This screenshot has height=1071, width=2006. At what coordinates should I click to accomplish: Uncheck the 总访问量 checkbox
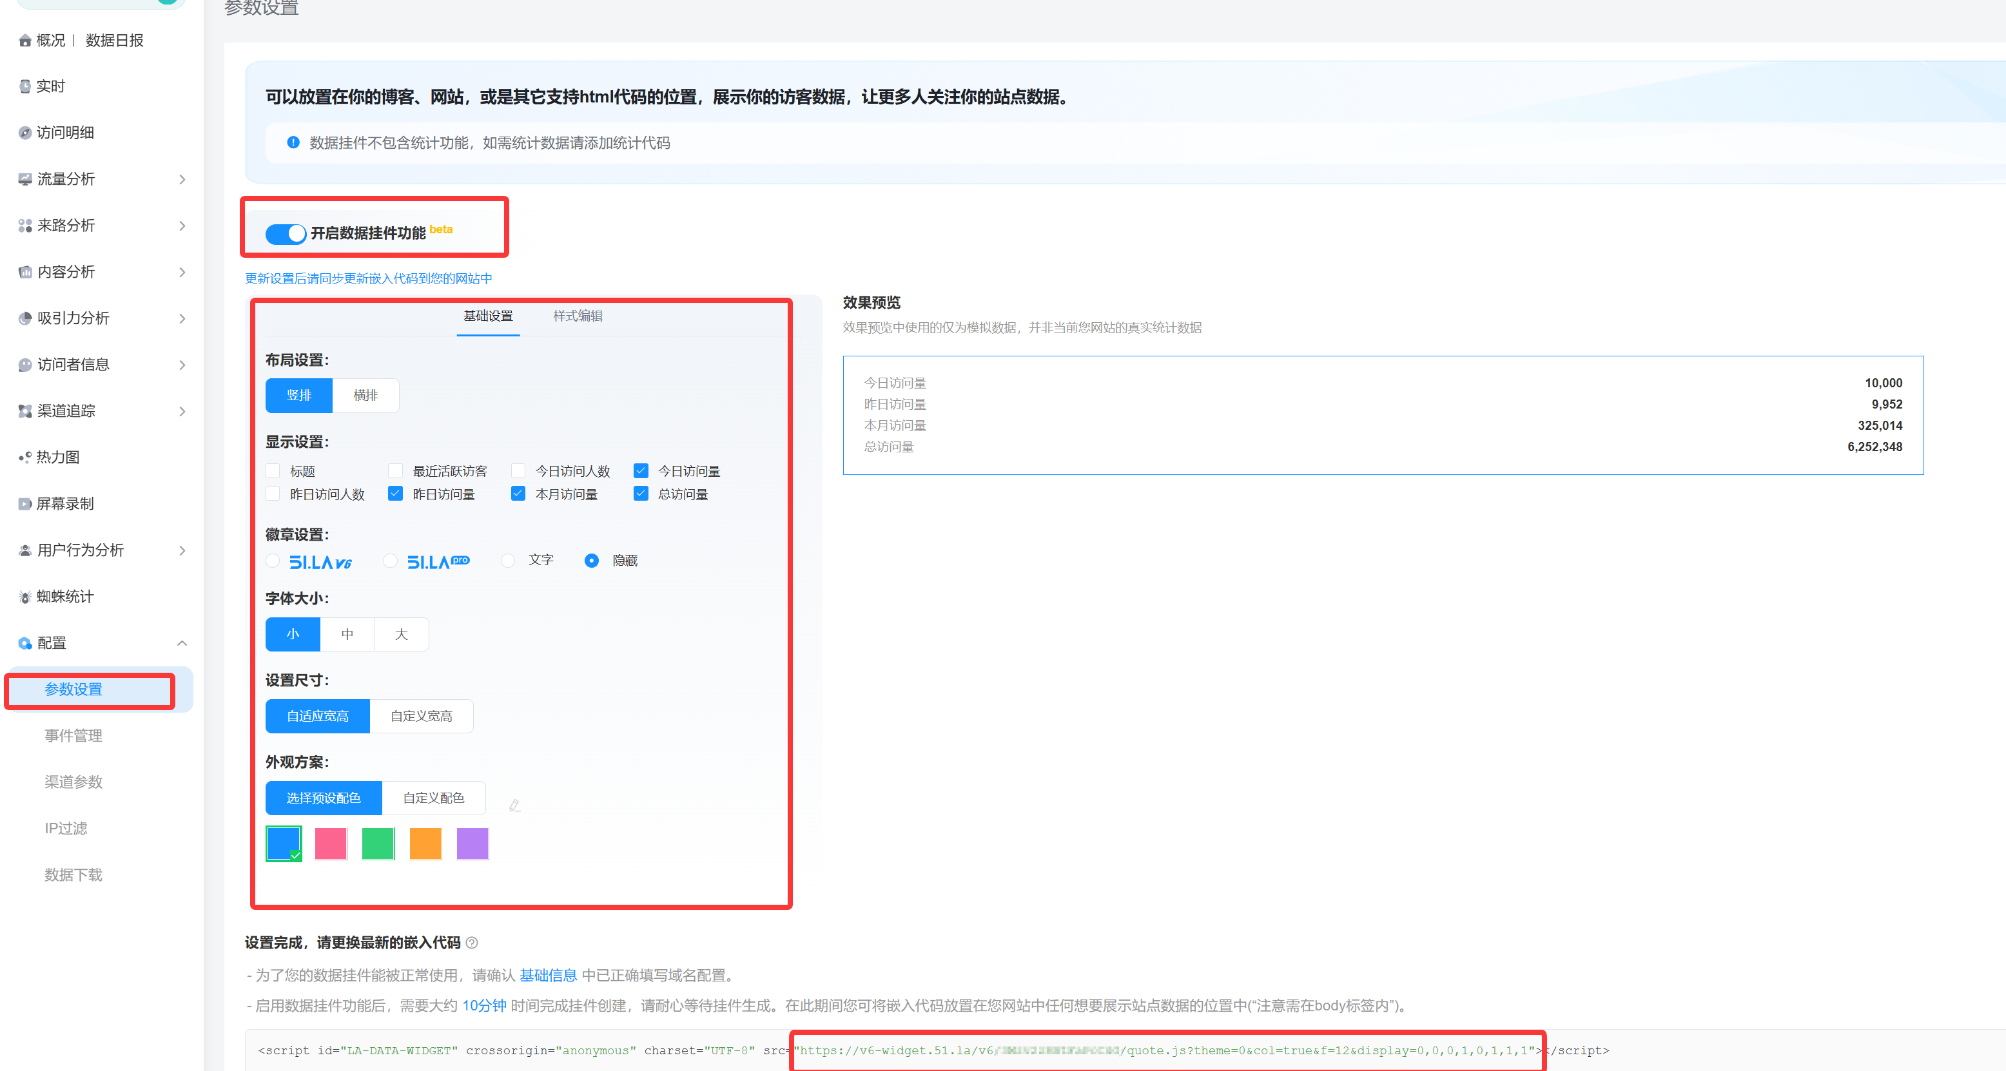[x=641, y=494]
